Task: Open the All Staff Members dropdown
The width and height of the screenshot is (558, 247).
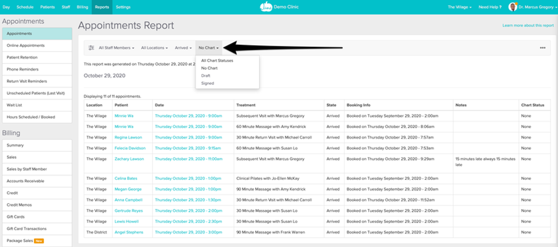Action: pos(116,48)
